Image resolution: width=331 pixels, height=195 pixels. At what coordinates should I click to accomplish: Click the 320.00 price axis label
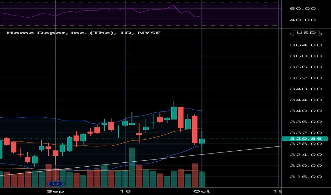tap(306, 166)
